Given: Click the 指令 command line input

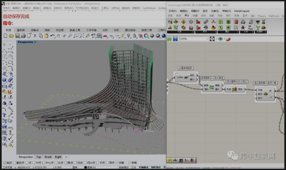Looking at the screenshot, I should point(84,23).
